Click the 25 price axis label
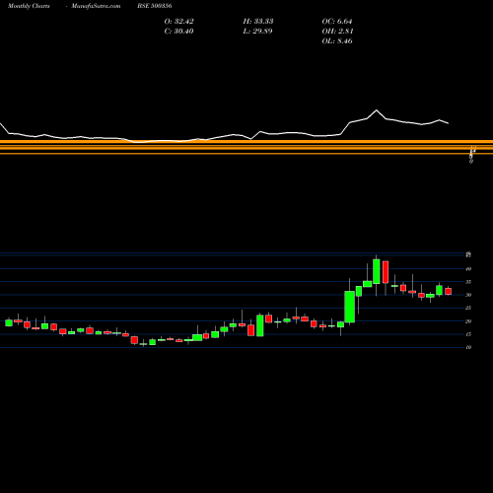The height and width of the screenshot is (493, 493). (x=468, y=308)
